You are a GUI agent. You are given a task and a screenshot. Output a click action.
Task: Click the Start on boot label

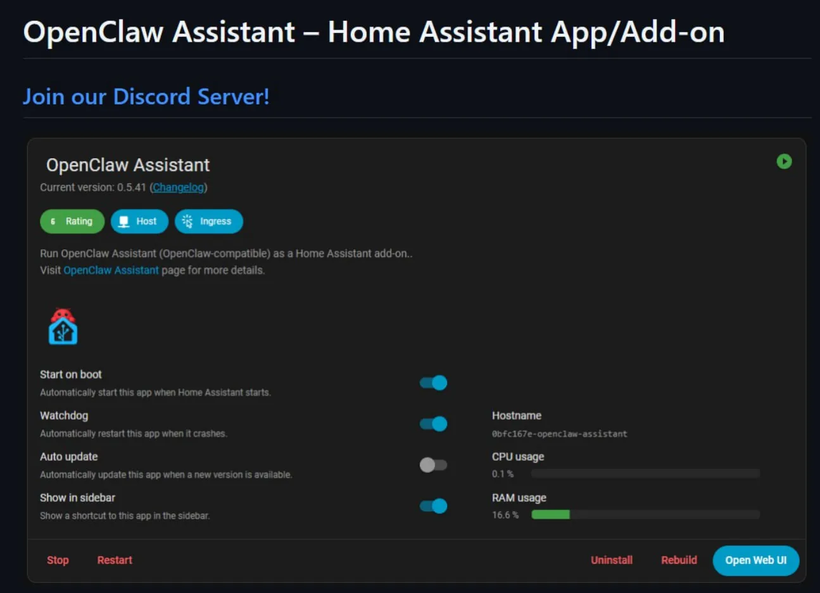[71, 375]
